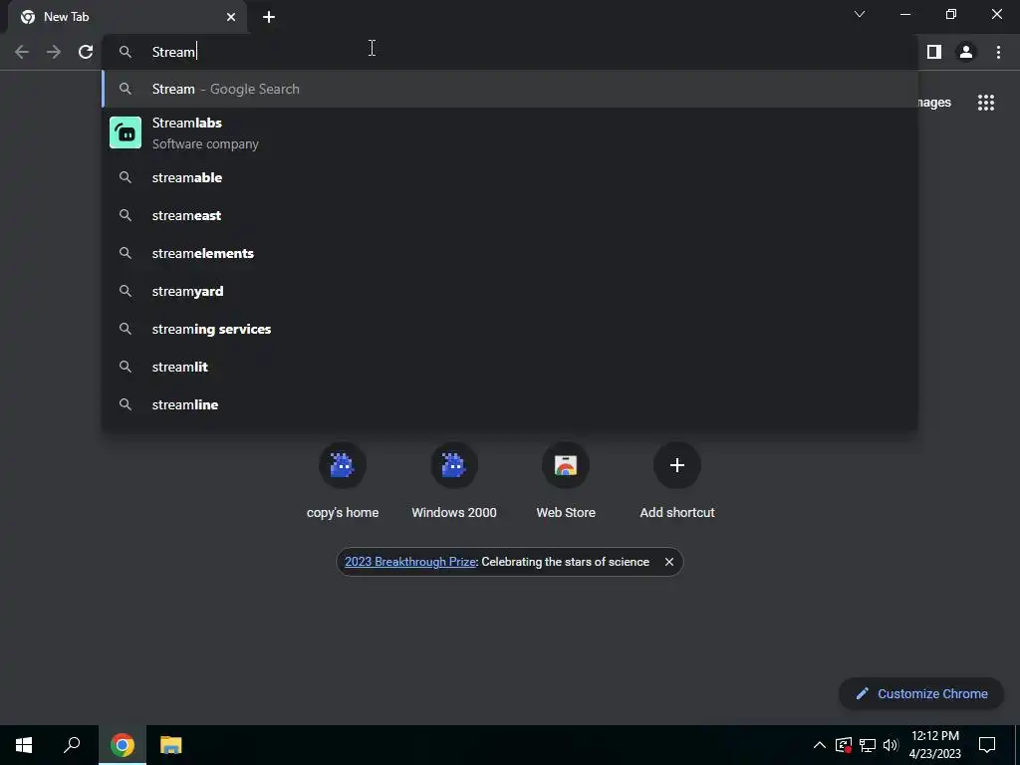1020x765 pixels.
Task: Pick the streamline suggestion
Action: point(511,404)
